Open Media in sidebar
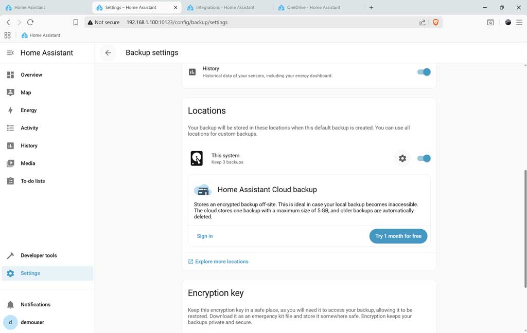Screen dimensions: 527x333 coord(47,163)
